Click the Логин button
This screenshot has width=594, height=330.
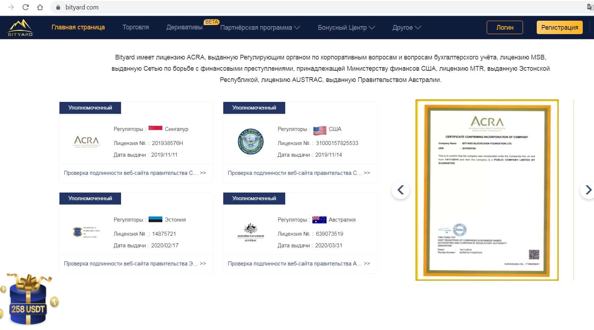[504, 28]
